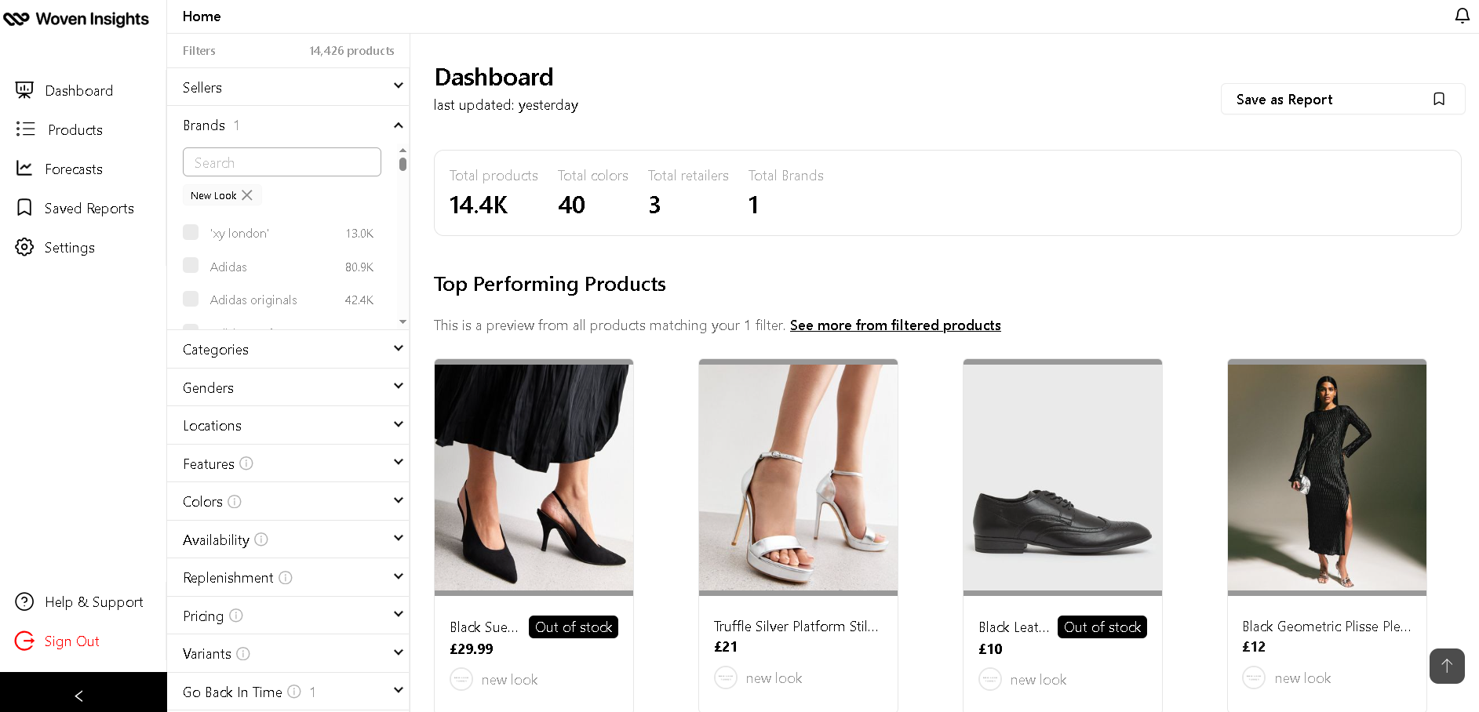Click the brand Search input field

tap(282, 162)
